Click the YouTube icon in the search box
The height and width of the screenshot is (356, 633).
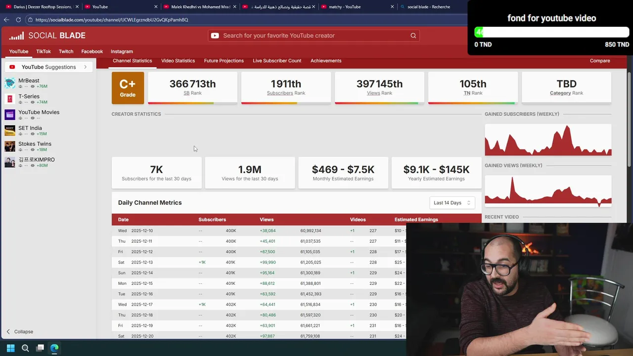point(215,36)
